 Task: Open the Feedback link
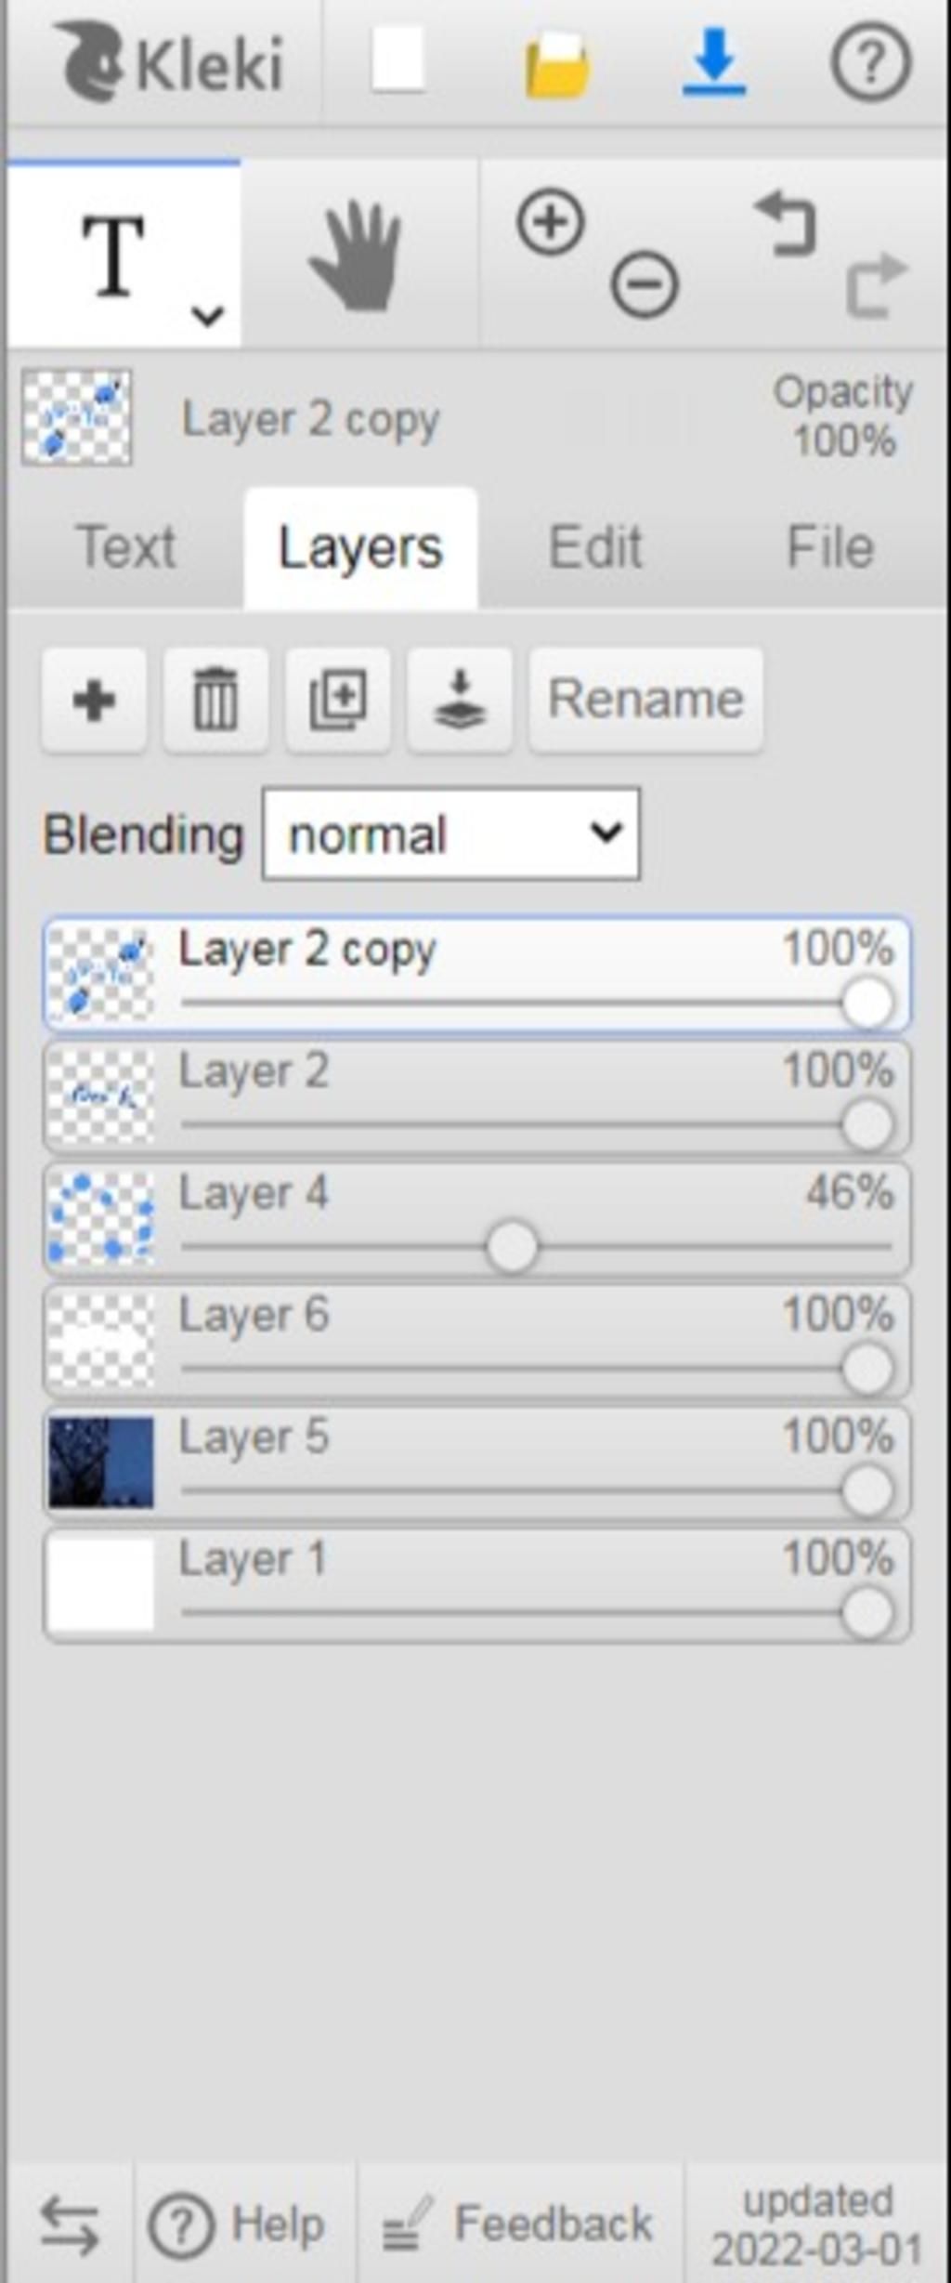[520, 2224]
